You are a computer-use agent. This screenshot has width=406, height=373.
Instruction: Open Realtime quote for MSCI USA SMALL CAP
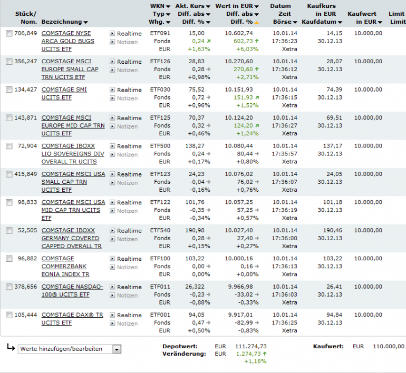[x=126, y=174]
